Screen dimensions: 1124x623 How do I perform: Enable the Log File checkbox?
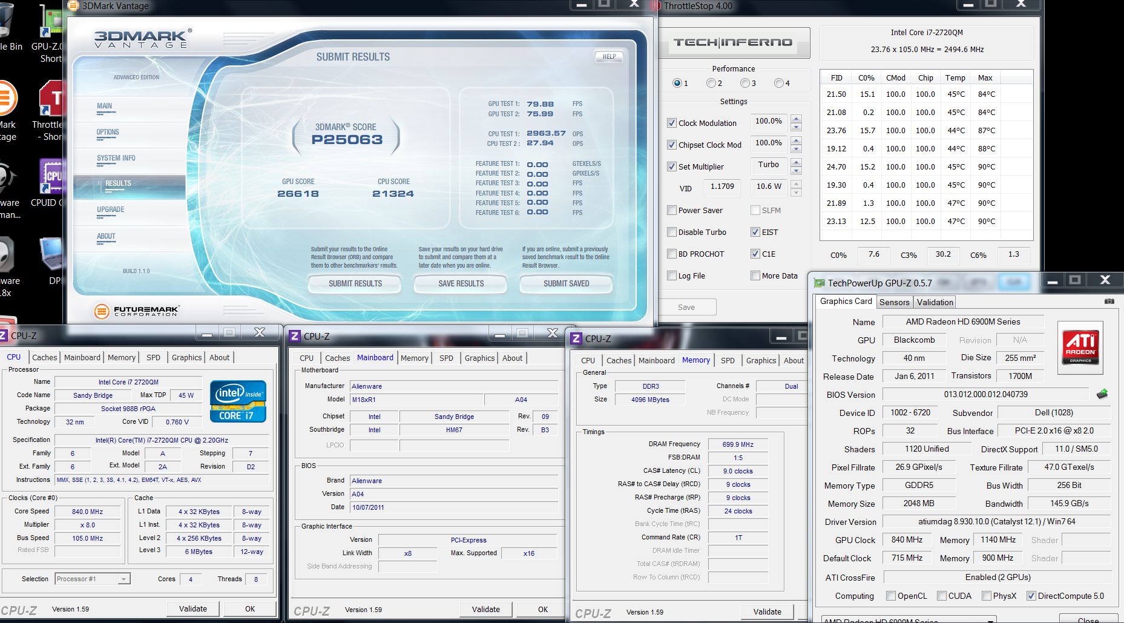672,275
